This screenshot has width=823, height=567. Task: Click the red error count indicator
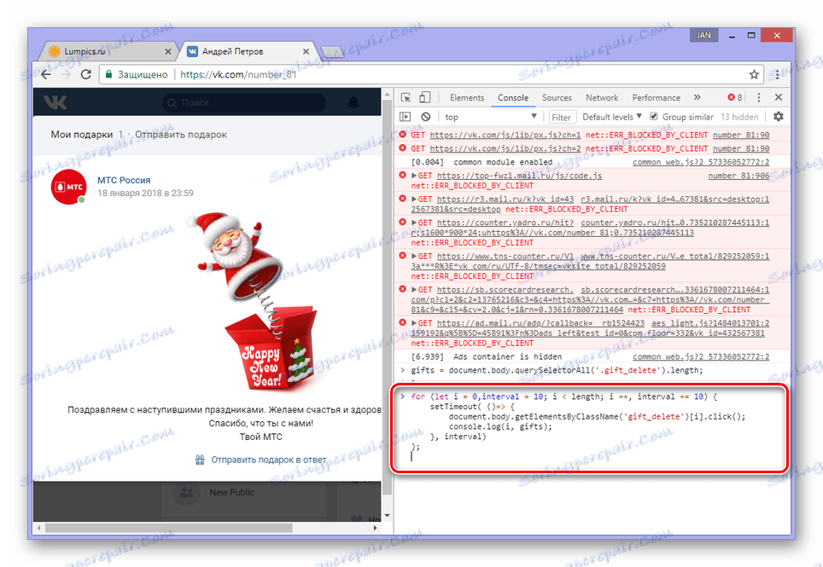tap(735, 97)
